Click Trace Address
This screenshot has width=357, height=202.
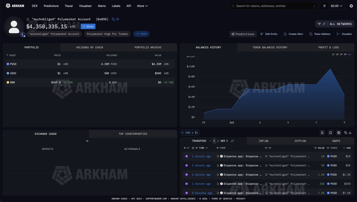coord(320,34)
